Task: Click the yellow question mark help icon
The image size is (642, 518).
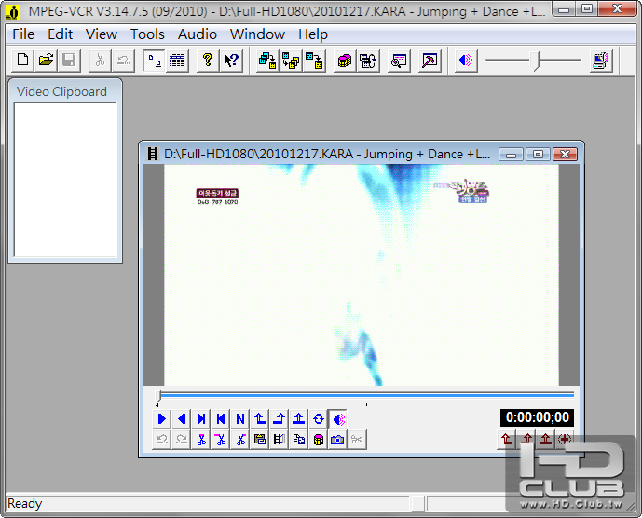Action: point(208,61)
